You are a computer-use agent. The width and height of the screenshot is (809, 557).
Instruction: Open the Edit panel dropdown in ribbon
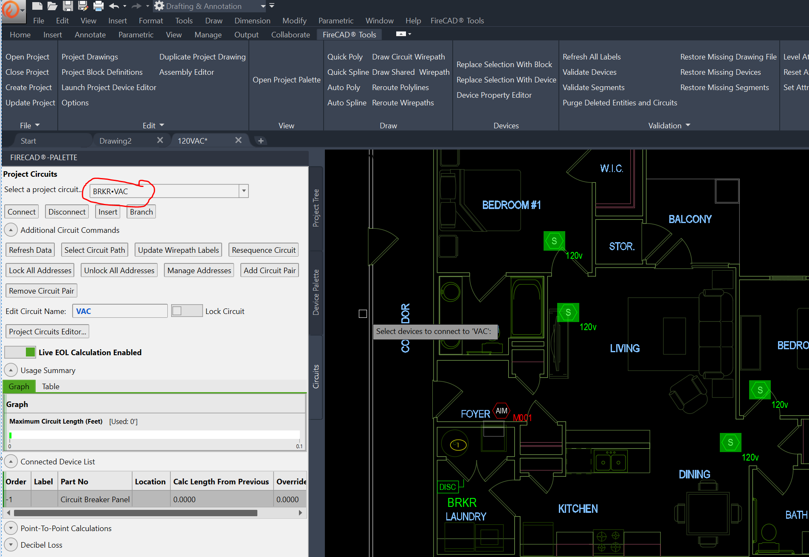tap(153, 125)
